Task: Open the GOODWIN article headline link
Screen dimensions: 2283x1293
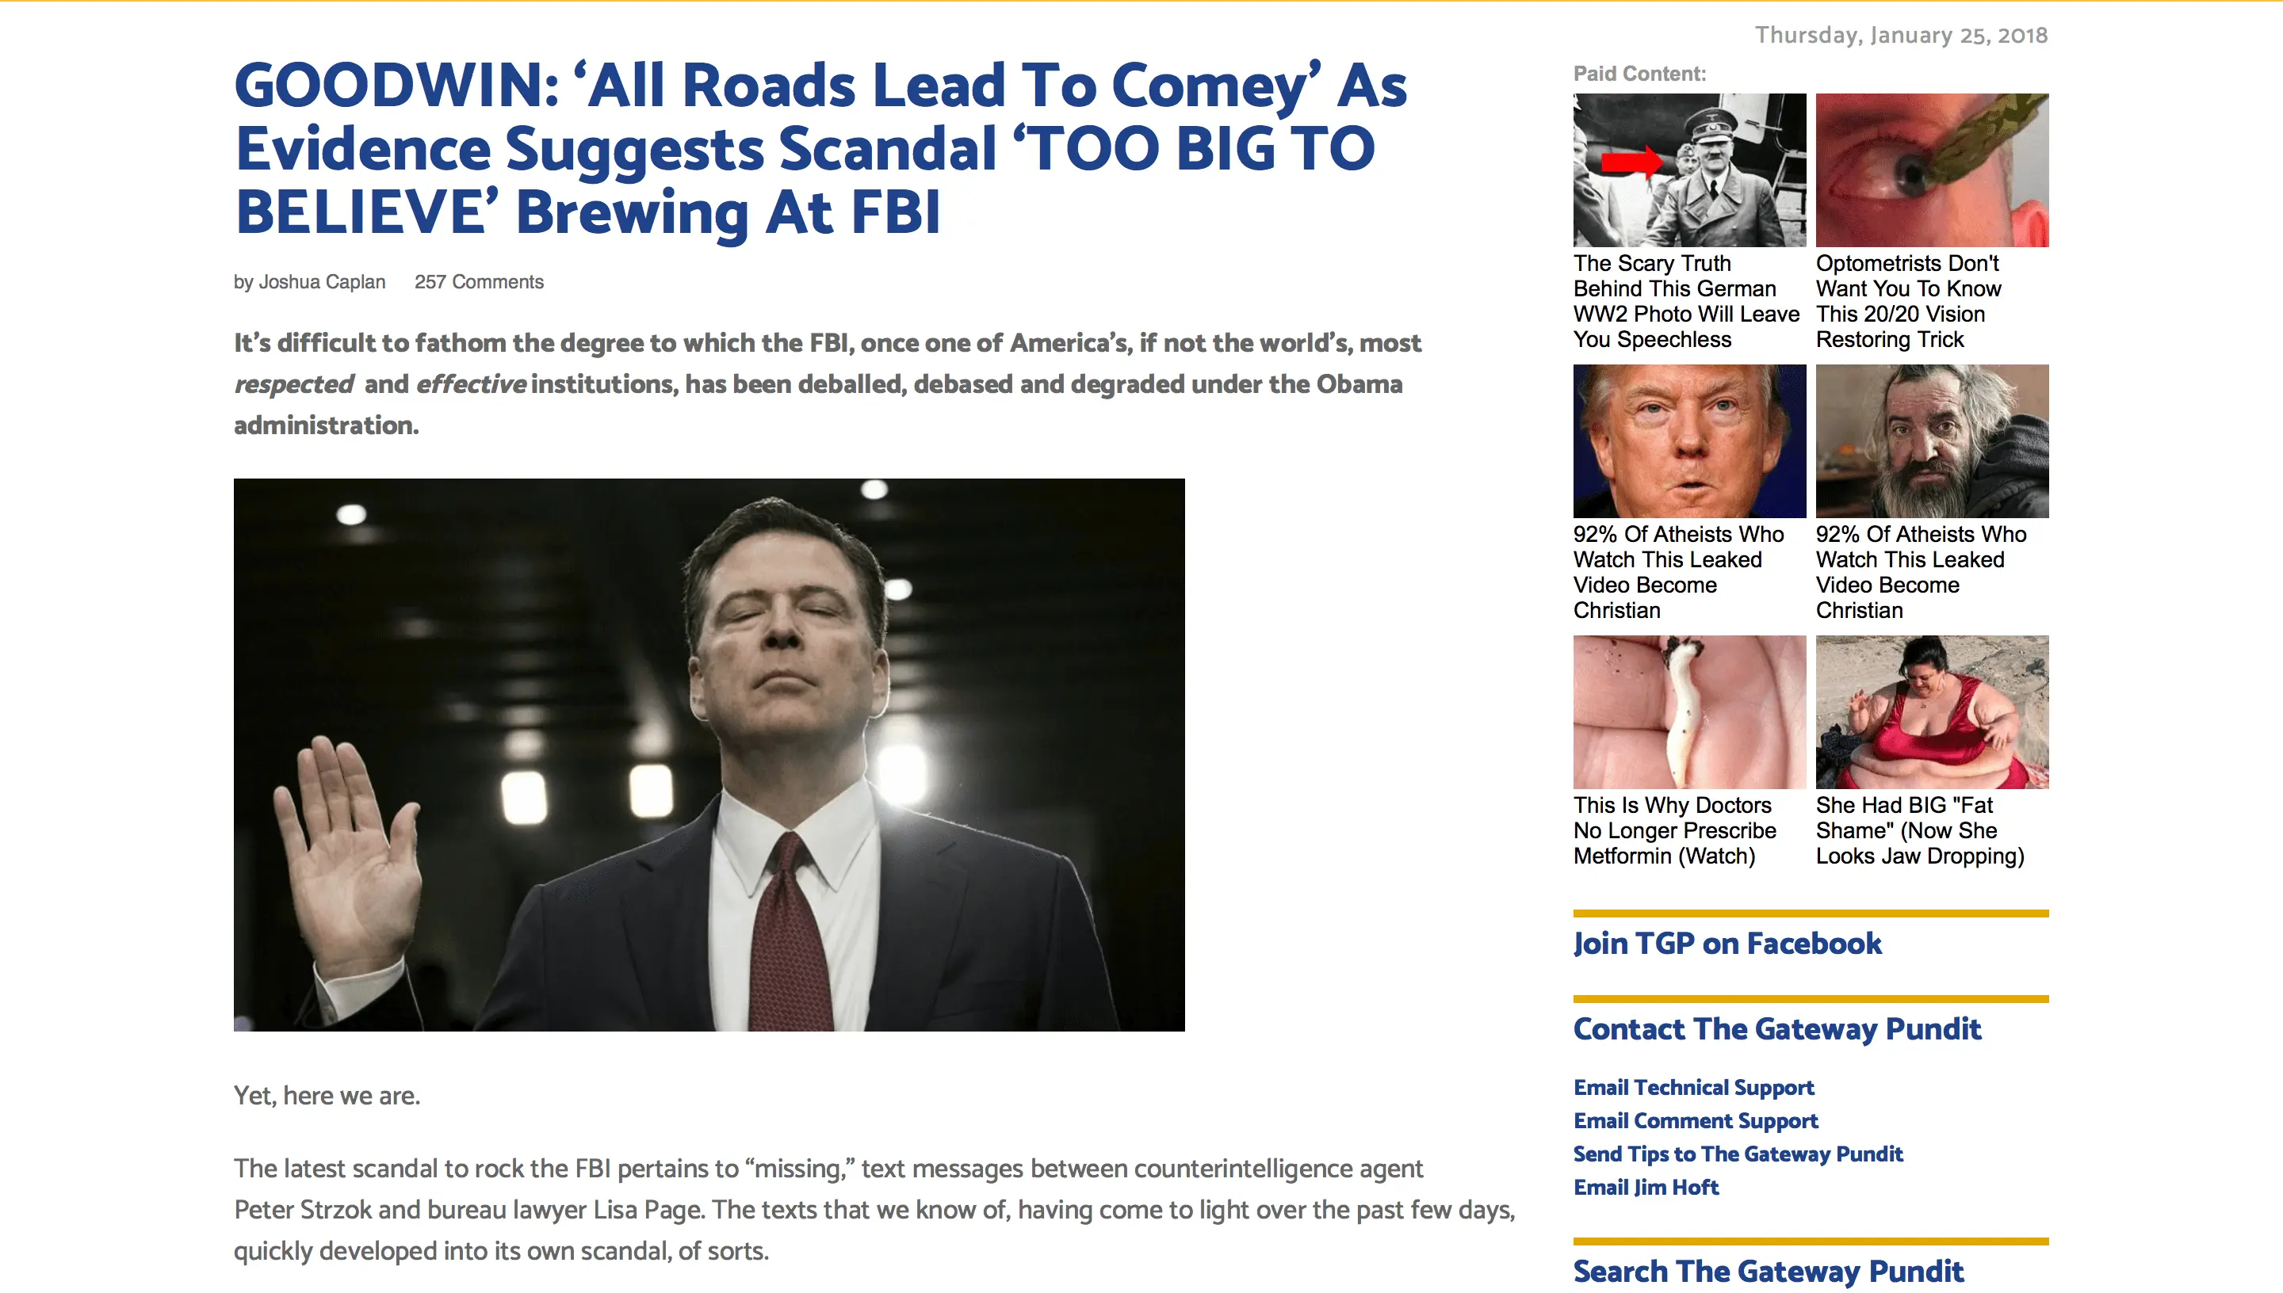Action: pyautogui.click(x=820, y=148)
